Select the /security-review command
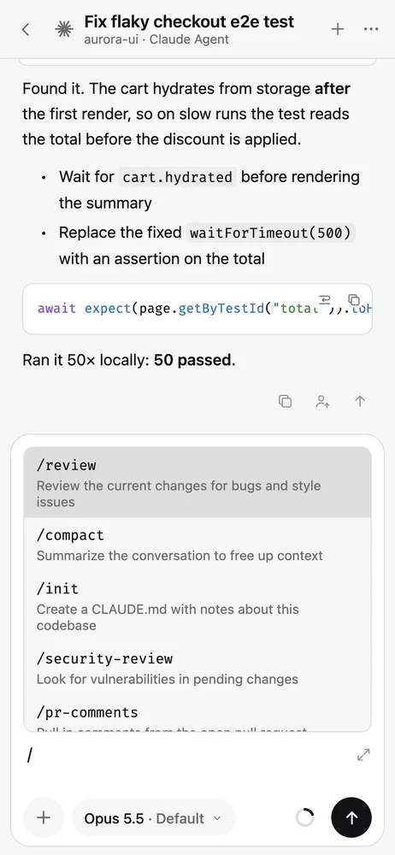395x855 pixels. click(197, 669)
